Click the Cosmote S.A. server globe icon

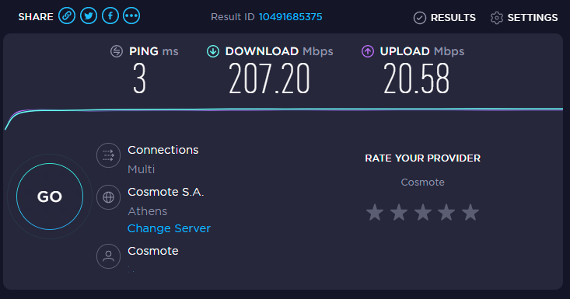pyautogui.click(x=108, y=197)
